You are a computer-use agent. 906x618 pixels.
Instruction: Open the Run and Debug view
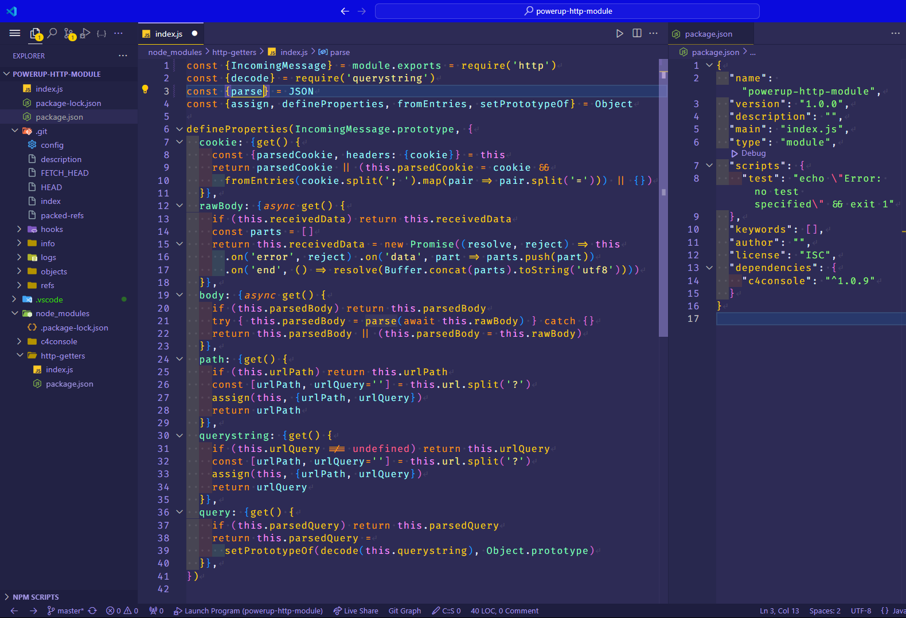tap(85, 33)
